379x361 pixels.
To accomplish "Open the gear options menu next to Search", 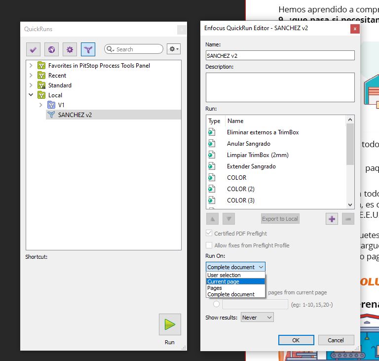I will (174, 49).
